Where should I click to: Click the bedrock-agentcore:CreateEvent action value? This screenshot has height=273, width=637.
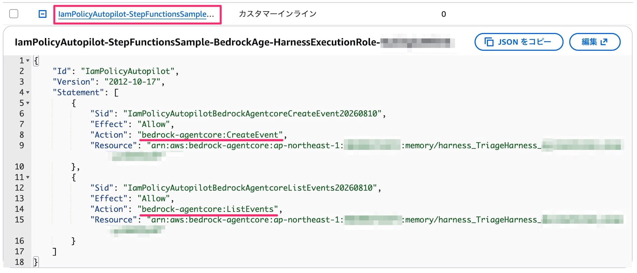pos(210,135)
